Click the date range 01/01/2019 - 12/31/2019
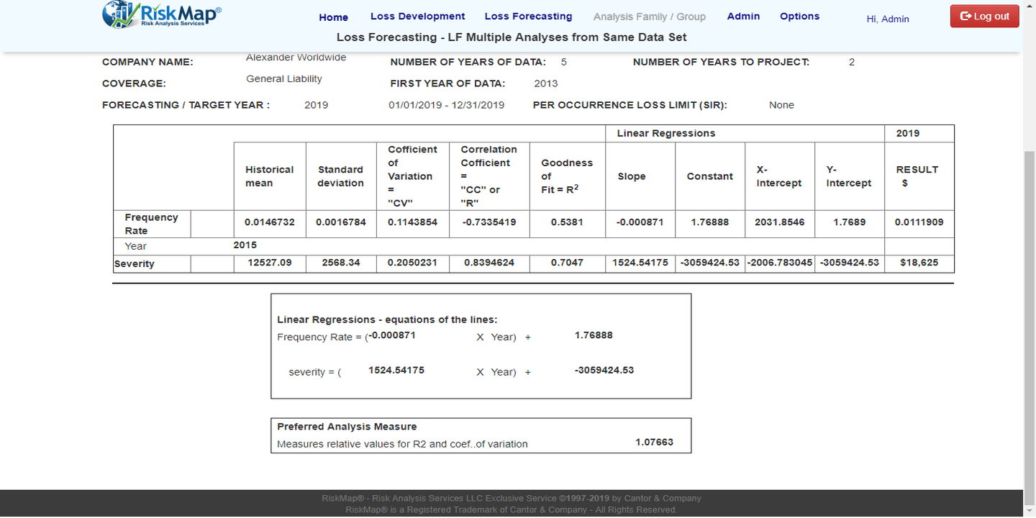 pyautogui.click(x=447, y=105)
